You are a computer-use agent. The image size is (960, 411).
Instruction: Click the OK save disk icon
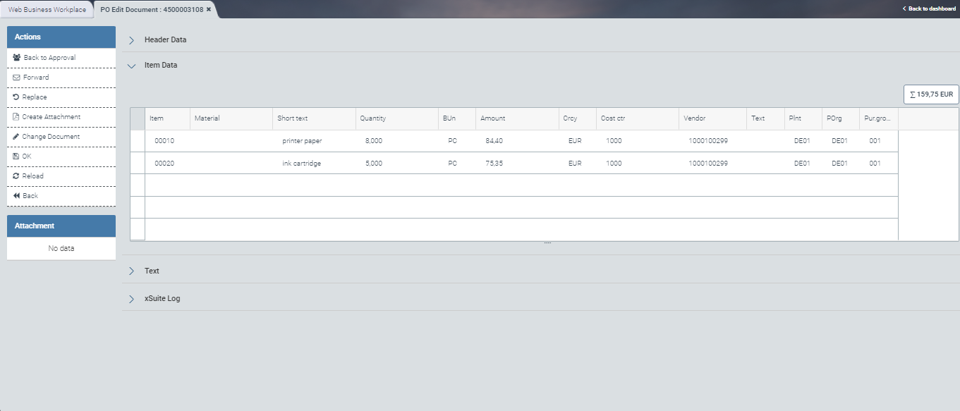[x=16, y=157]
